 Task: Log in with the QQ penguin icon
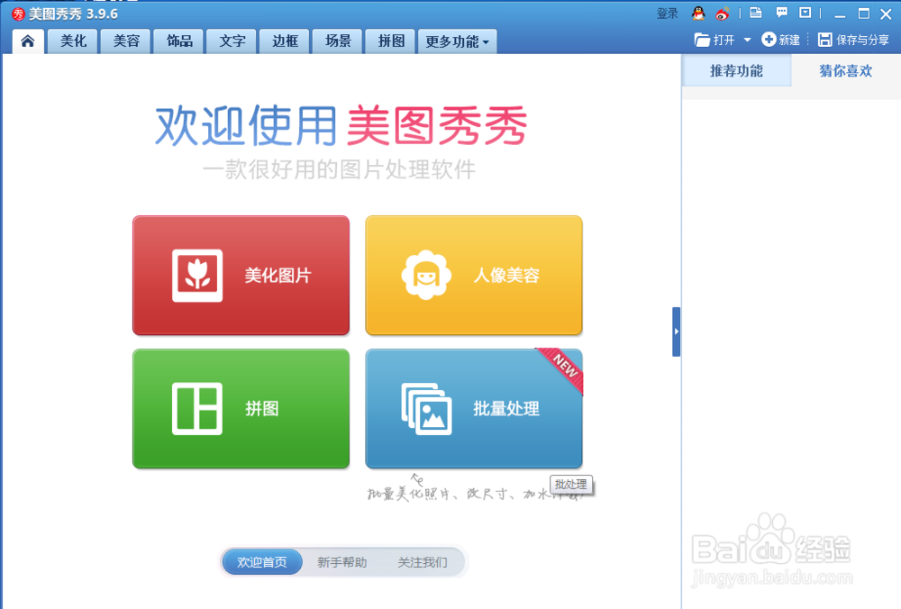point(698,14)
